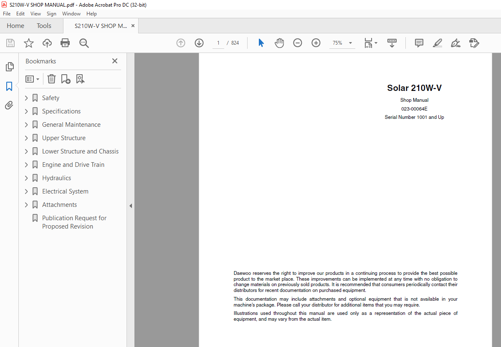
Task: Go to previous page arrow
Action: point(181,43)
